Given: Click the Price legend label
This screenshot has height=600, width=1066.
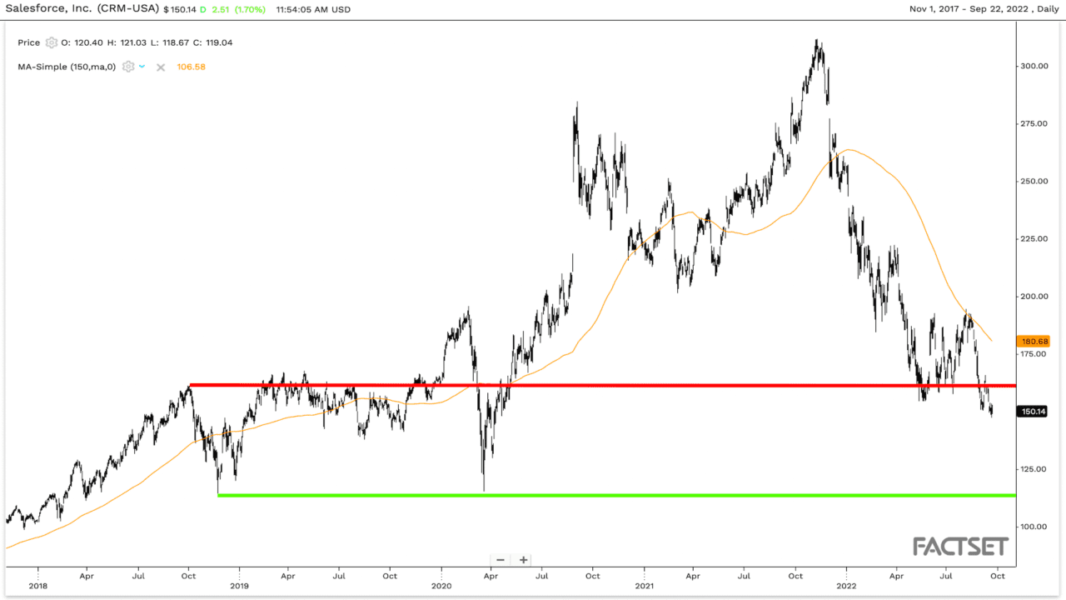Looking at the screenshot, I should tap(28, 42).
